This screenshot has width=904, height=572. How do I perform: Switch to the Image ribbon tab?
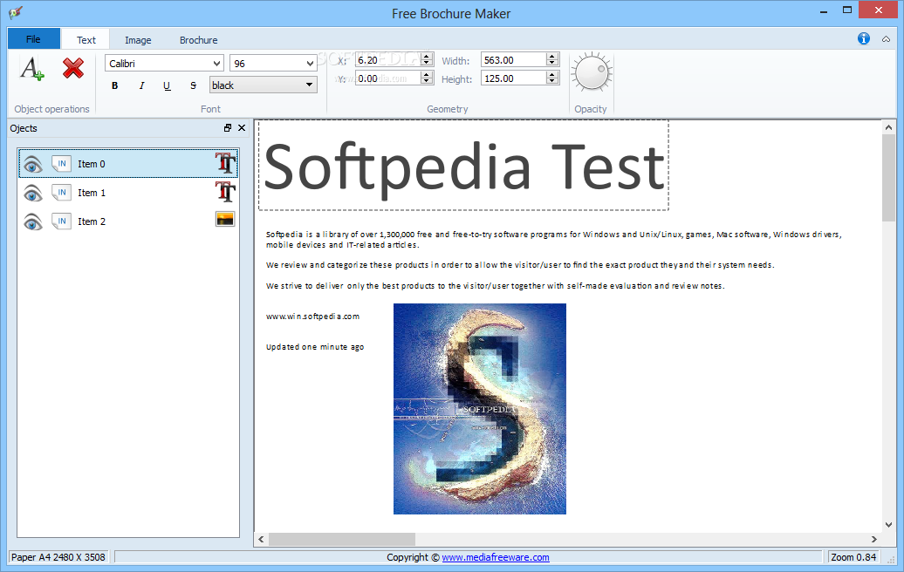coord(138,40)
